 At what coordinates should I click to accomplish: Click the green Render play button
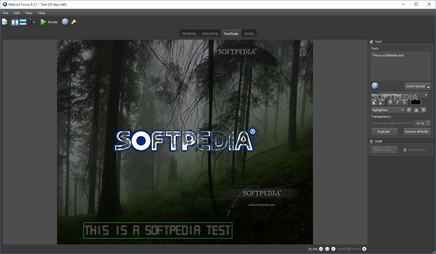click(43, 22)
